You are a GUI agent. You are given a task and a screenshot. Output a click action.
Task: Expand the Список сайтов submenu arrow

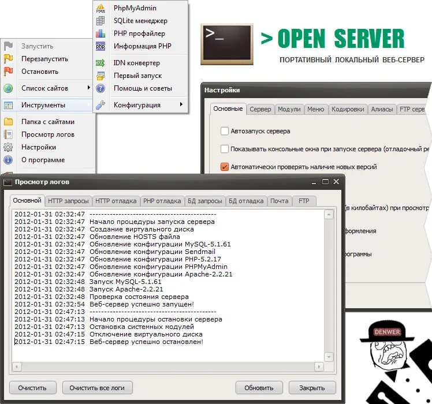pos(88,88)
